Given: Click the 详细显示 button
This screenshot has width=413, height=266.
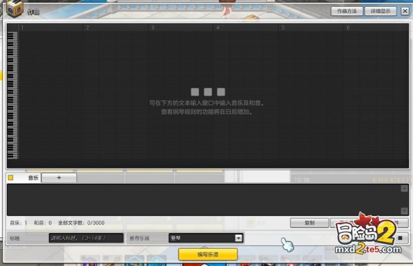Looking at the screenshot, I should [381, 11].
